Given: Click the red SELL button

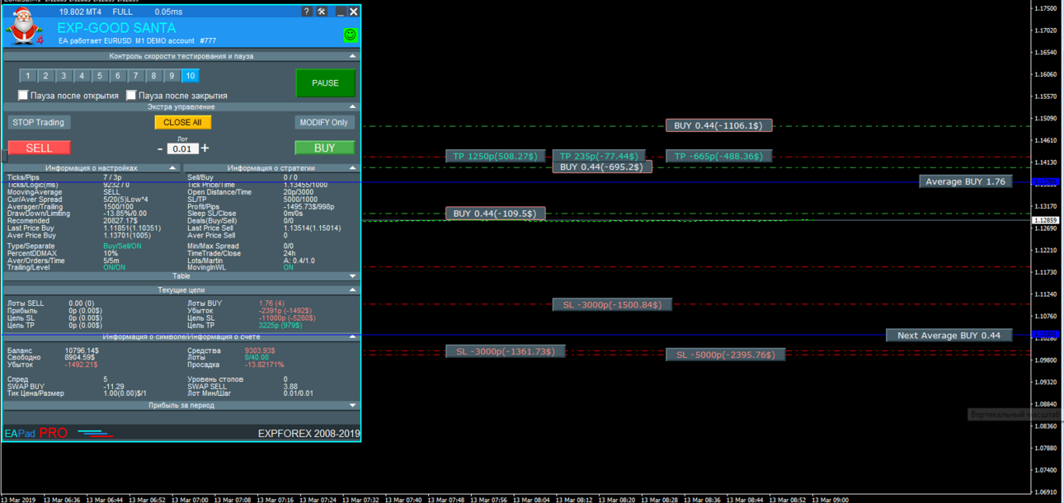Looking at the screenshot, I should (x=39, y=148).
